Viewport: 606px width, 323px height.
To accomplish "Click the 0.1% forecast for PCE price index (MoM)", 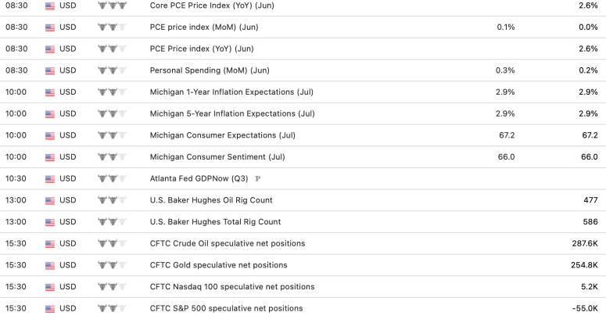I will click(505, 27).
